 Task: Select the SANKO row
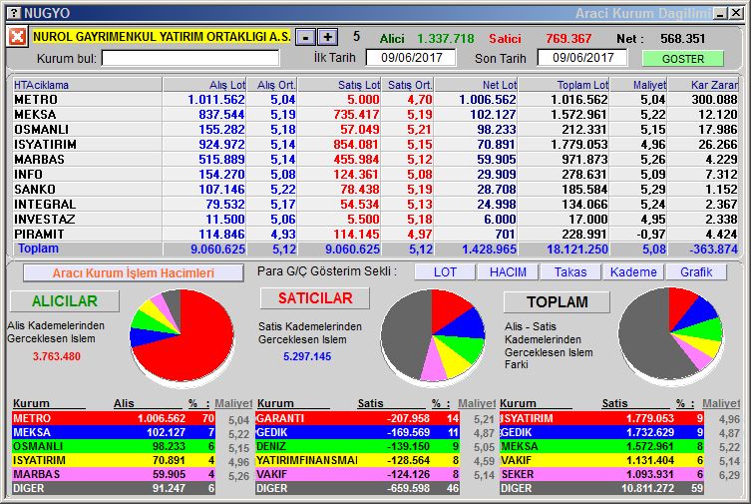point(375,190)
